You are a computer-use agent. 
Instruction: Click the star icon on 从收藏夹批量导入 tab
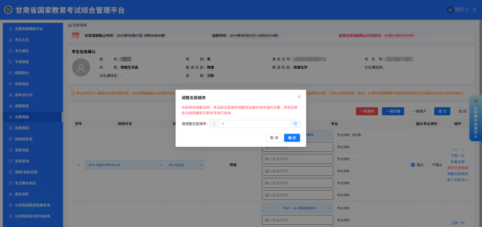pyautogui.click(x=476, y=101)
